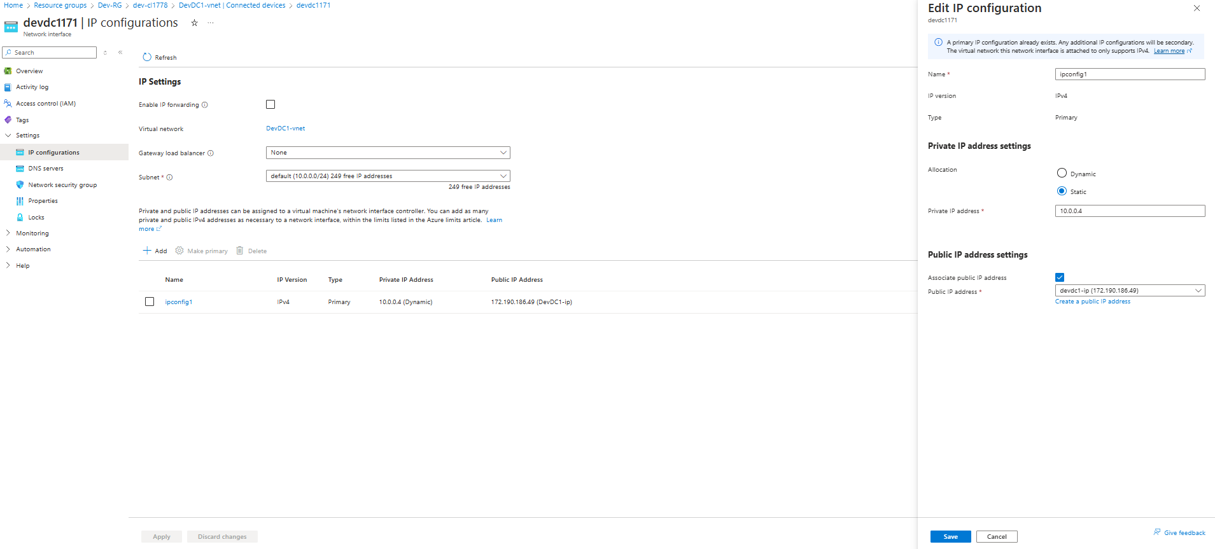Focus the sidebar Search field
Image resolution: width=1215 pixels, height=549 pixels.
point(50,53)
